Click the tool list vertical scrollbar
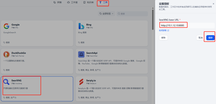Viewport: 216px width, 104px height. coord(153,20)
